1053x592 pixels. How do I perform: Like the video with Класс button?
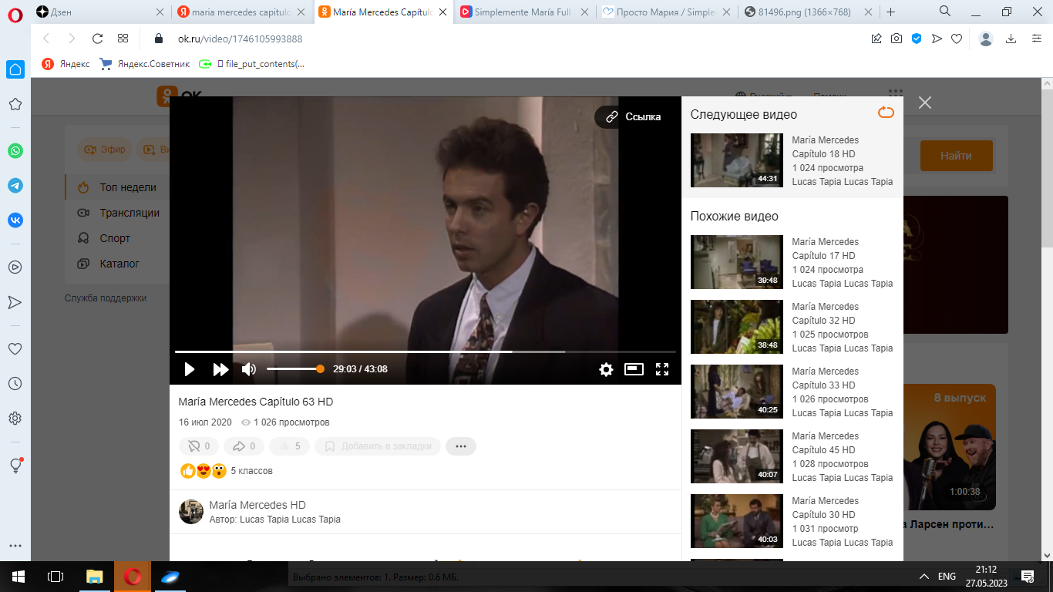[x=290, y=446]
